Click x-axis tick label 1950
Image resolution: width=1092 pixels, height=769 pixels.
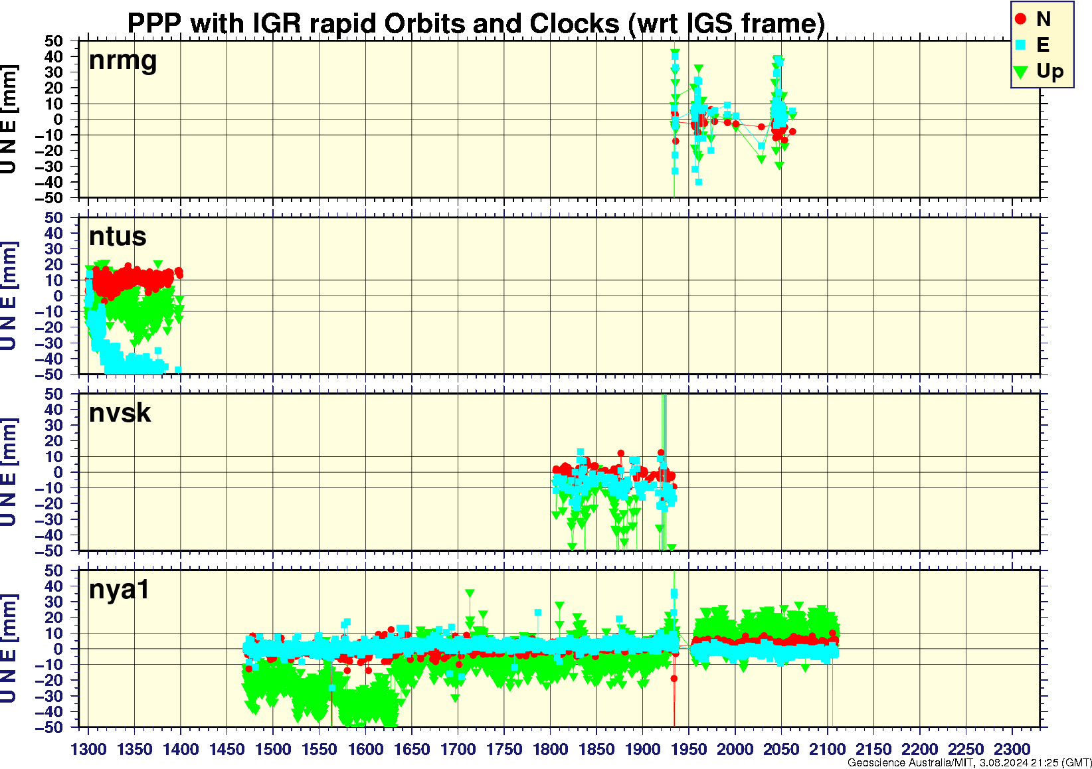tap(689, 749)
